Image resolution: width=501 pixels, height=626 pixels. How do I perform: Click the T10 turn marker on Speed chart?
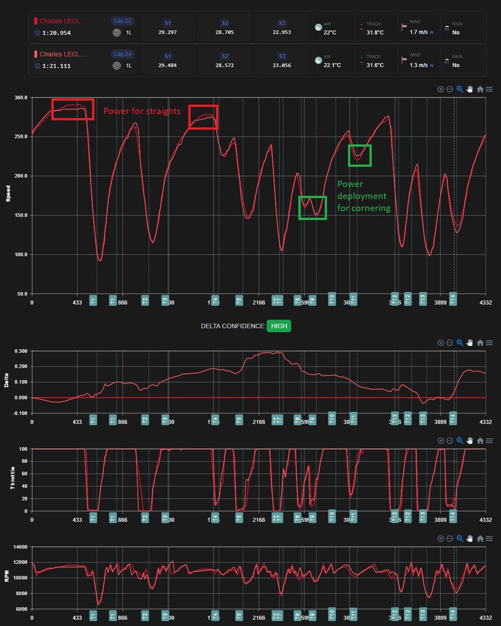(x=331, y=299)
